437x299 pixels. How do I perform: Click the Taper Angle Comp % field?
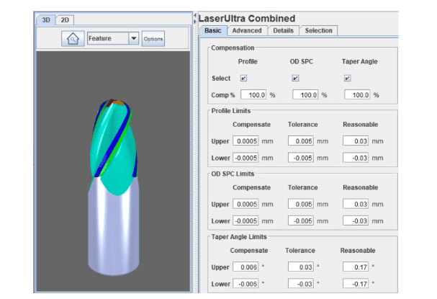[358, 95]
